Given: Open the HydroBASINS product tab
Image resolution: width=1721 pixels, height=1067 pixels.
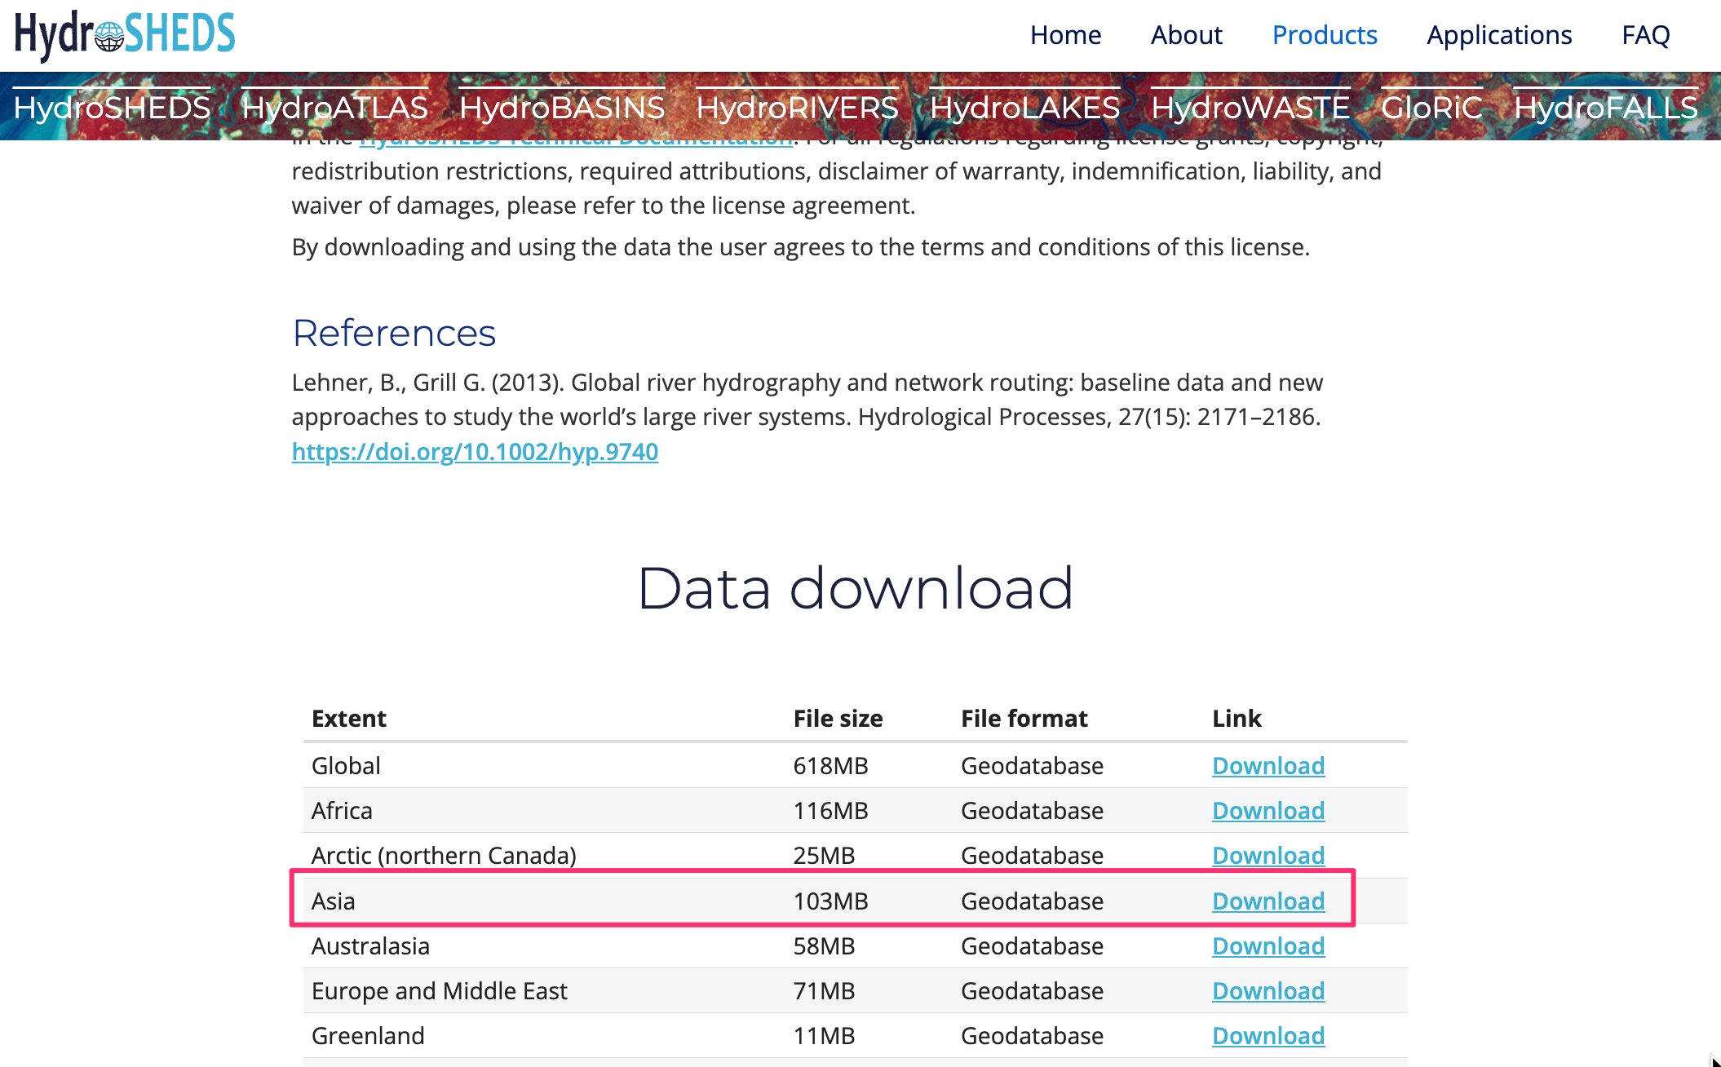Looking at the screenshot, I should (x=561, y=108).
